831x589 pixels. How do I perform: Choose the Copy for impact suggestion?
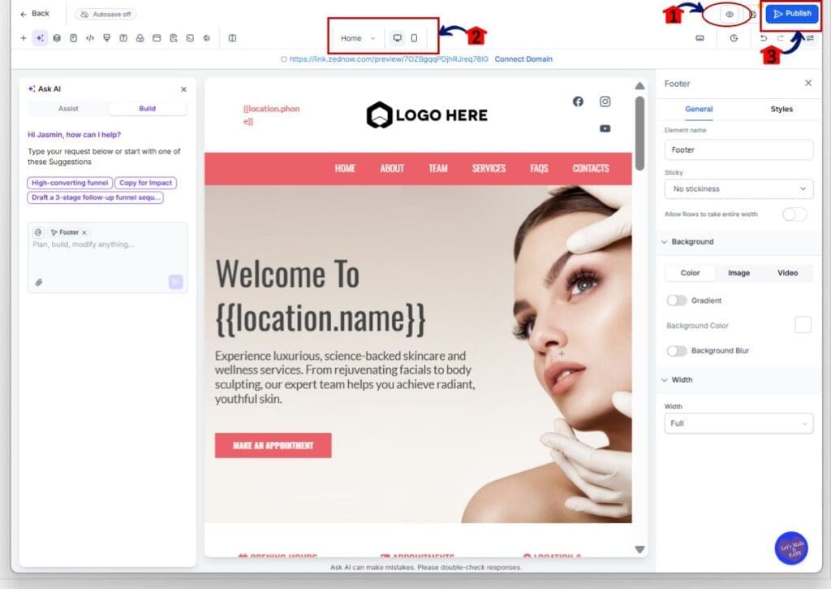[146, 183]
